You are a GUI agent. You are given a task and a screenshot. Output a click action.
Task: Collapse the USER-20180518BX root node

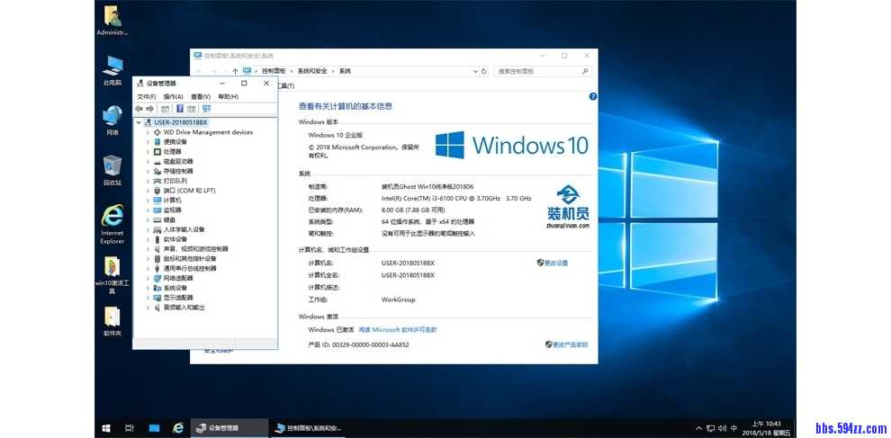point(139,122)
